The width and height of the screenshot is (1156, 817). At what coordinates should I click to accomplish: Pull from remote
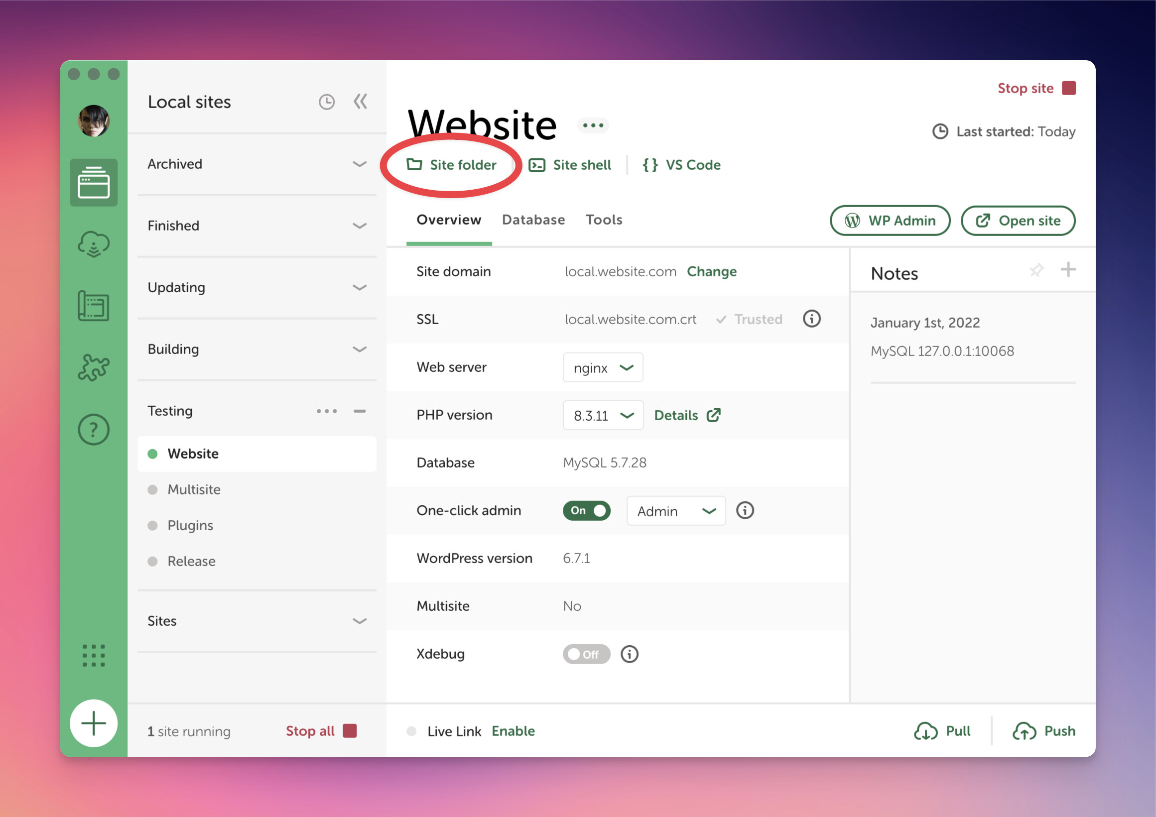(942, 731)
